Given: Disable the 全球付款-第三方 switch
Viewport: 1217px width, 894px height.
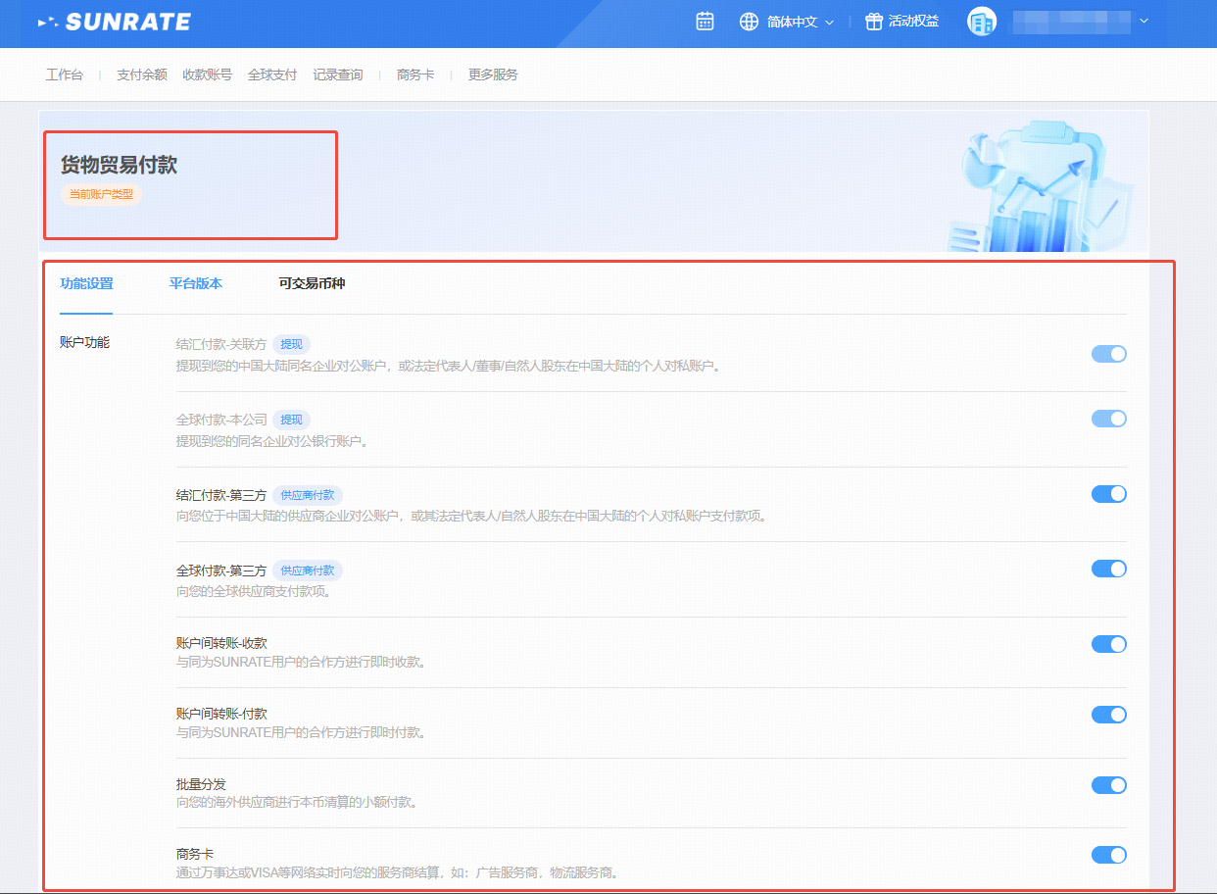Looking at the screenshot, I should [1108, 569].
